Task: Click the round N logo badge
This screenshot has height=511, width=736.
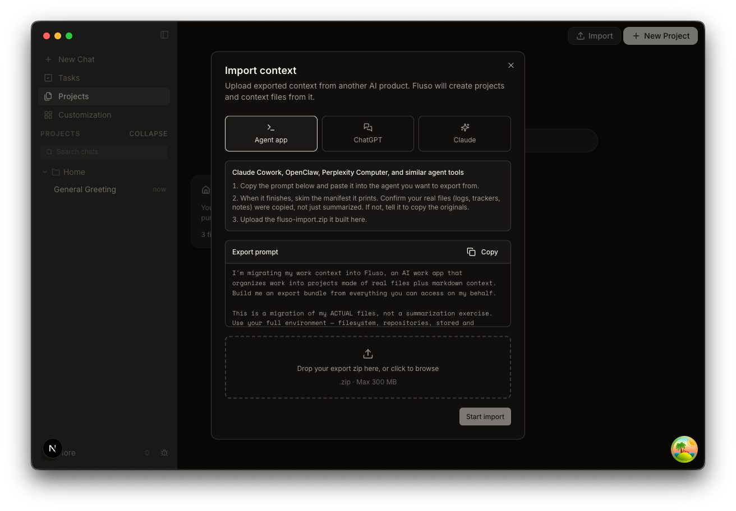Action: click(x=53, y=448)
